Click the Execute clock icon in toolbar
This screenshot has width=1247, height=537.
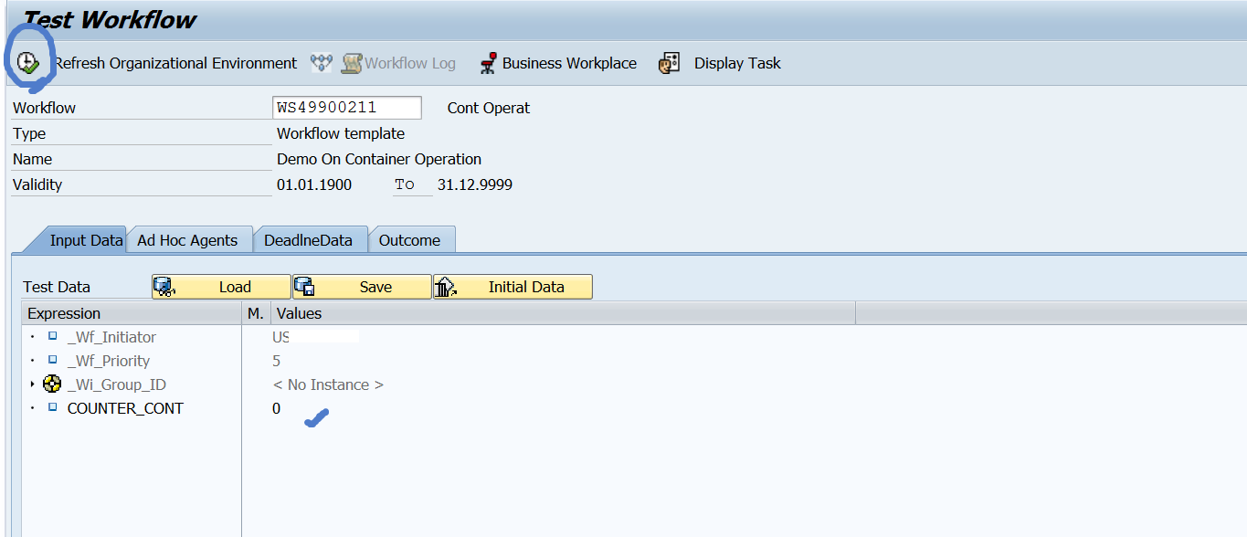27,63
